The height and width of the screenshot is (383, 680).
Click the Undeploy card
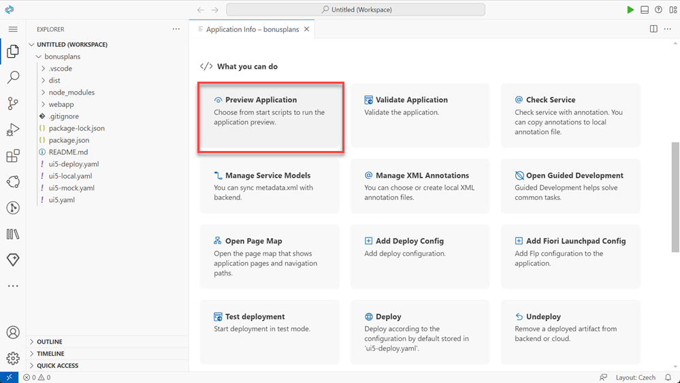[570, 332]
